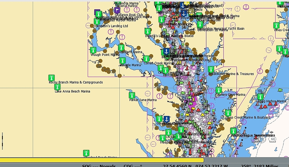Image resolution: width=289 pixels, height=167 pixels.
Task: Click the 'Alexandria Marina' label at top
Action: pos(126,3)
